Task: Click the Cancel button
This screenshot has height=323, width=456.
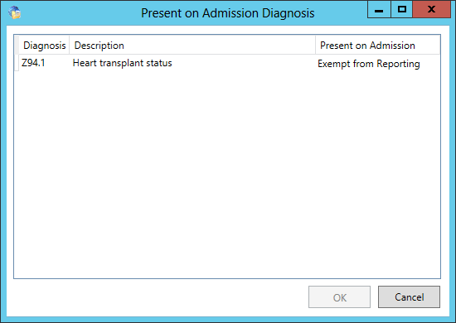Action: point(409,296)
